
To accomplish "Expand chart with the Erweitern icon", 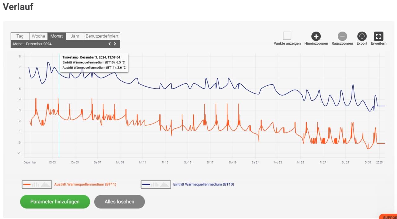I will [378, 36].
